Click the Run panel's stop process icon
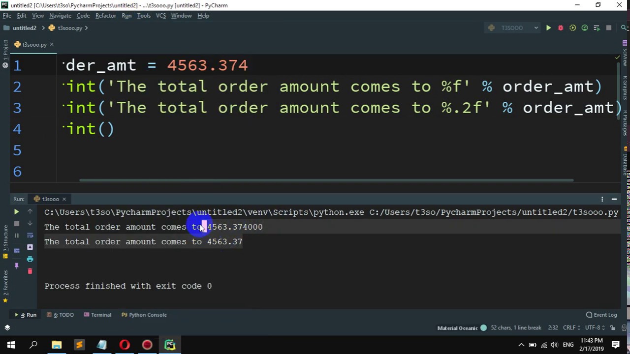This screenshot has height=354, width=630. [x=16, y=224]
